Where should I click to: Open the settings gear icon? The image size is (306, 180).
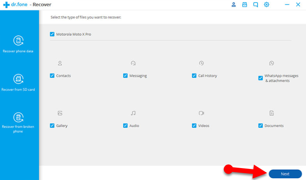point(266,5)
